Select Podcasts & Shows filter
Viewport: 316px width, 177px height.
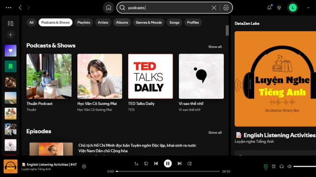click(56, 22)
